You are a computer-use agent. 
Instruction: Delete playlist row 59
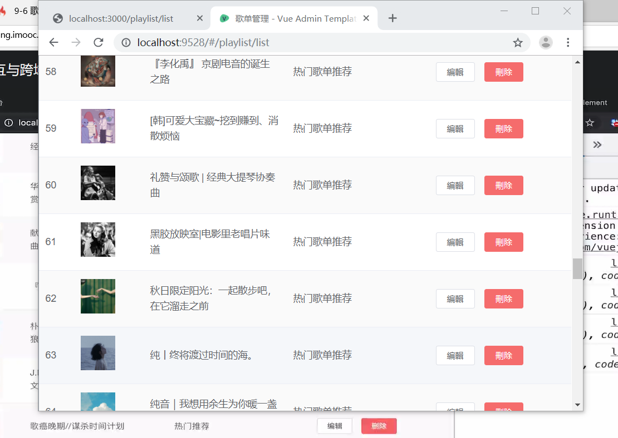point(504,129)
